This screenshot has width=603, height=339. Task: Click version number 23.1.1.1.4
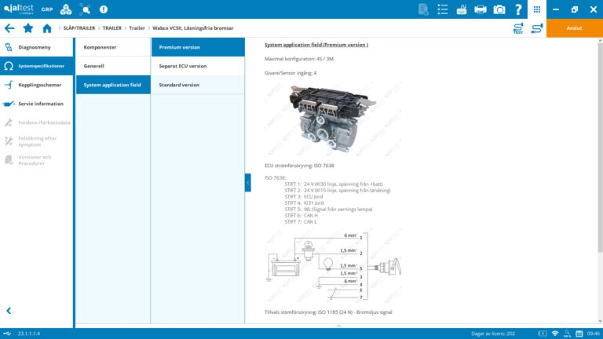coord(29,334)
